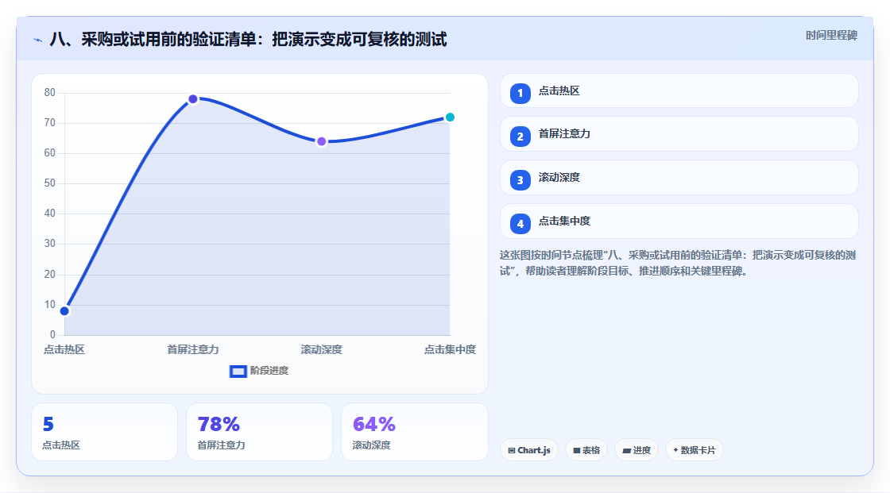Click the numbered badge 1 for 点击热区

[x=520, y=93]
